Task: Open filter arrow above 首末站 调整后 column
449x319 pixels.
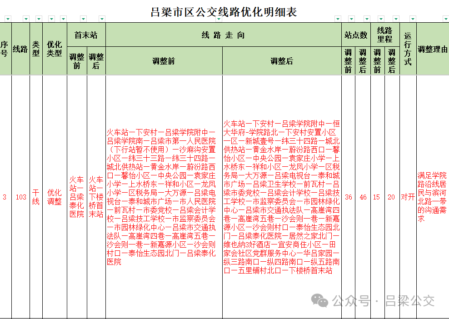Action: [102, 19]
